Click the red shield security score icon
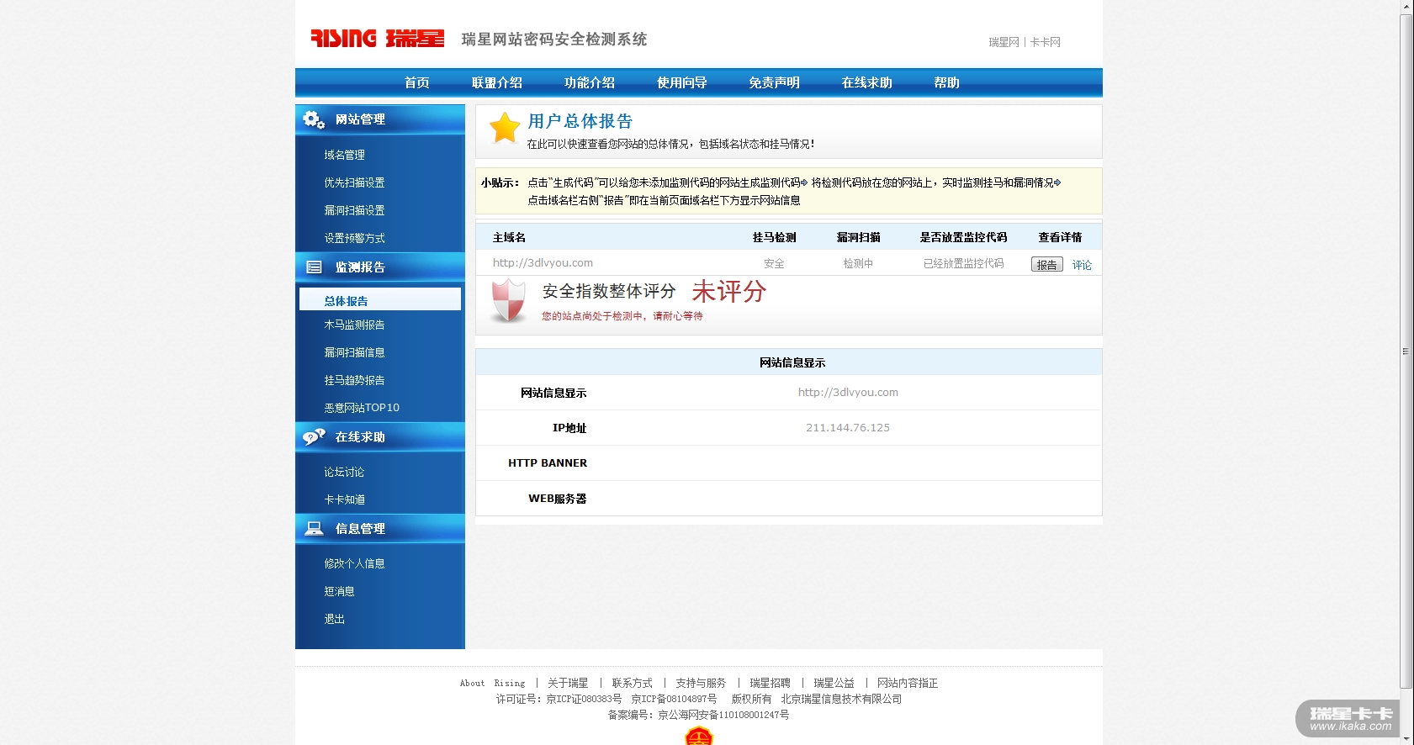The width and height of the screenshot is (1414, 745). click(508, 301)
